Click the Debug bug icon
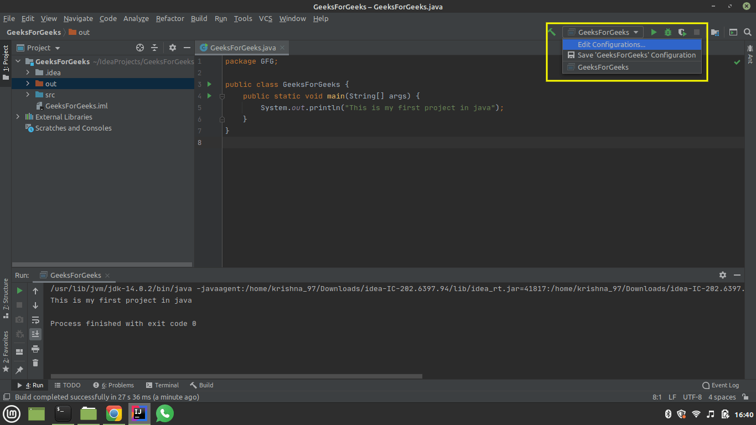This screenshot has width=756, height=425. click(x=668, y=33)
